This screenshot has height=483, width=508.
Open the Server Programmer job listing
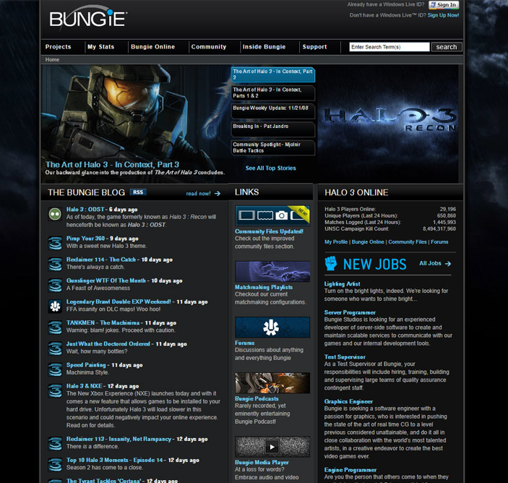(x=350, y=312)
